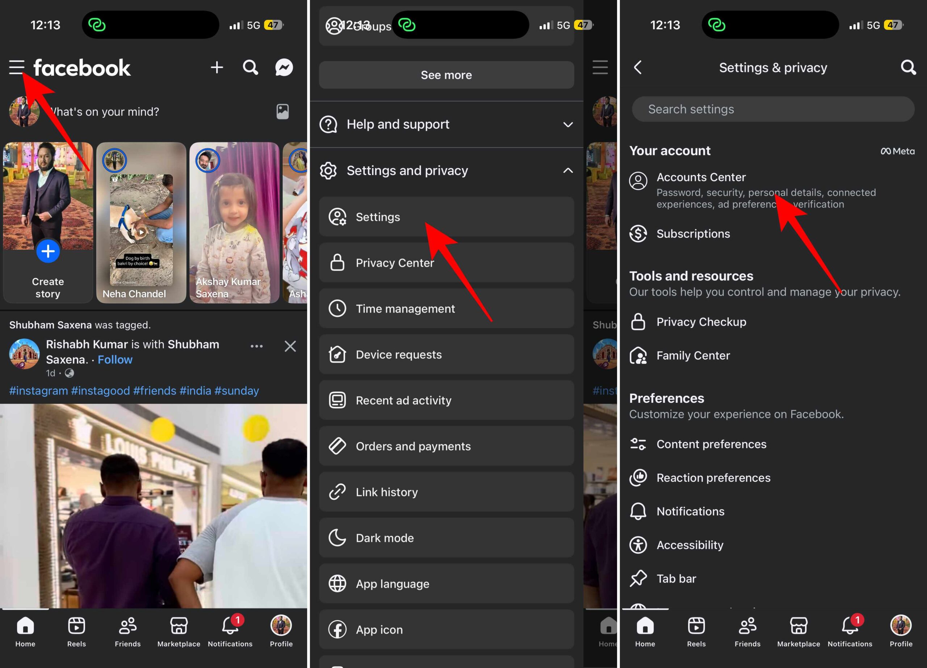The image size is (927, 668).
Task: Open the Friends tab on the Settings & privacy screen
Action: pyautogui.click(x=747, y=632)
